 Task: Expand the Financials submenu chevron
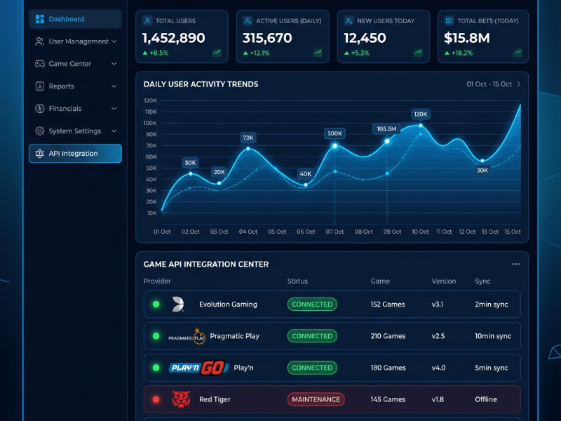pos(114,109)
